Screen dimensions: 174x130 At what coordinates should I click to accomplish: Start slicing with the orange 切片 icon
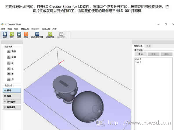click(26, 34)
